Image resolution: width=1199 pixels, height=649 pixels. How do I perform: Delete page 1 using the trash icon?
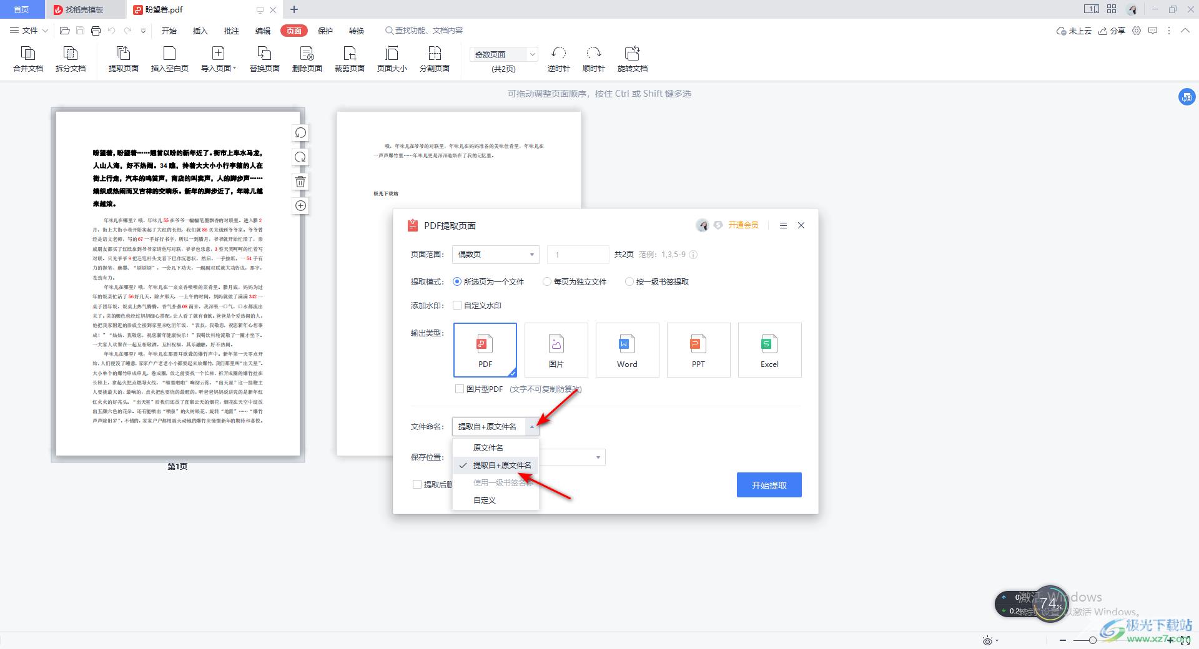300,182
